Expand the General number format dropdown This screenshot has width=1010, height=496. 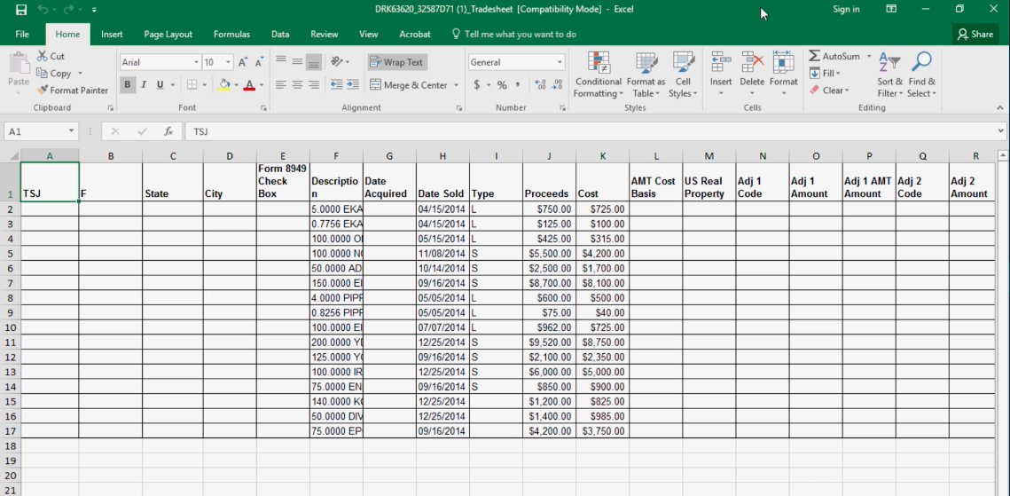coord(560,62)
